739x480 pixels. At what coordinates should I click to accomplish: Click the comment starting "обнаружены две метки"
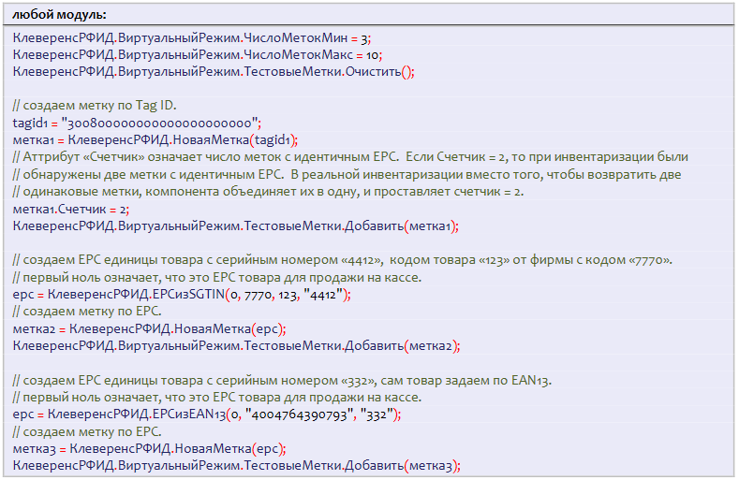(347, 175)
